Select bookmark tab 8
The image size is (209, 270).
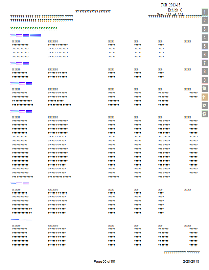[204, 72]
